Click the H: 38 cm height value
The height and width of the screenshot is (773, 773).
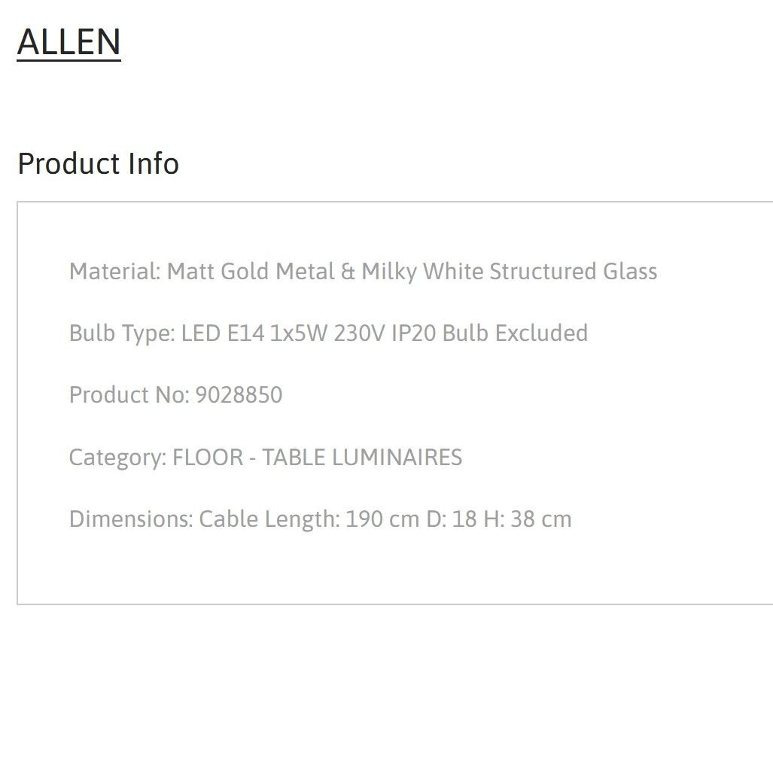point(528,519)
